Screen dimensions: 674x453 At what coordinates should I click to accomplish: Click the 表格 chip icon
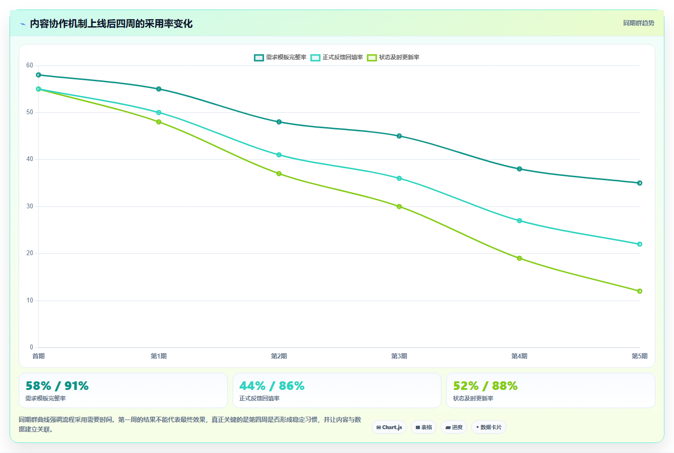tap(418, 428)
